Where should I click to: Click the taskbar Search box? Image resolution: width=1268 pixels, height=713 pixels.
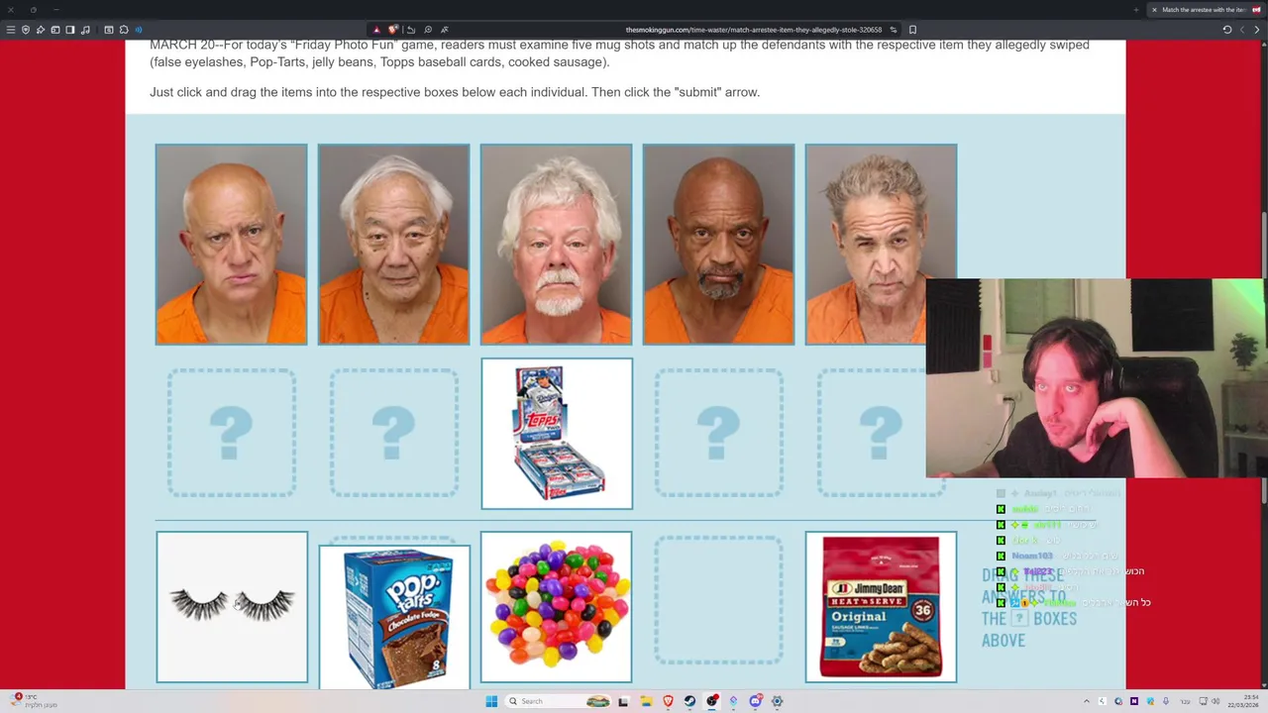(x=560, y=701)
